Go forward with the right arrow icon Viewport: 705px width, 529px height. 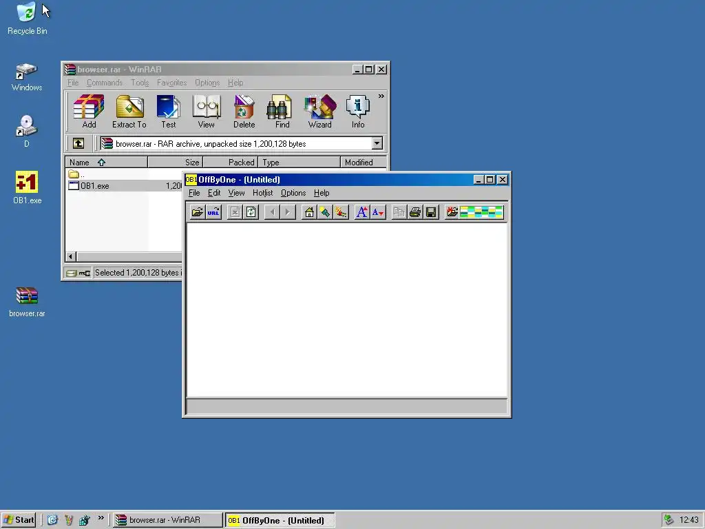(288, 212)
